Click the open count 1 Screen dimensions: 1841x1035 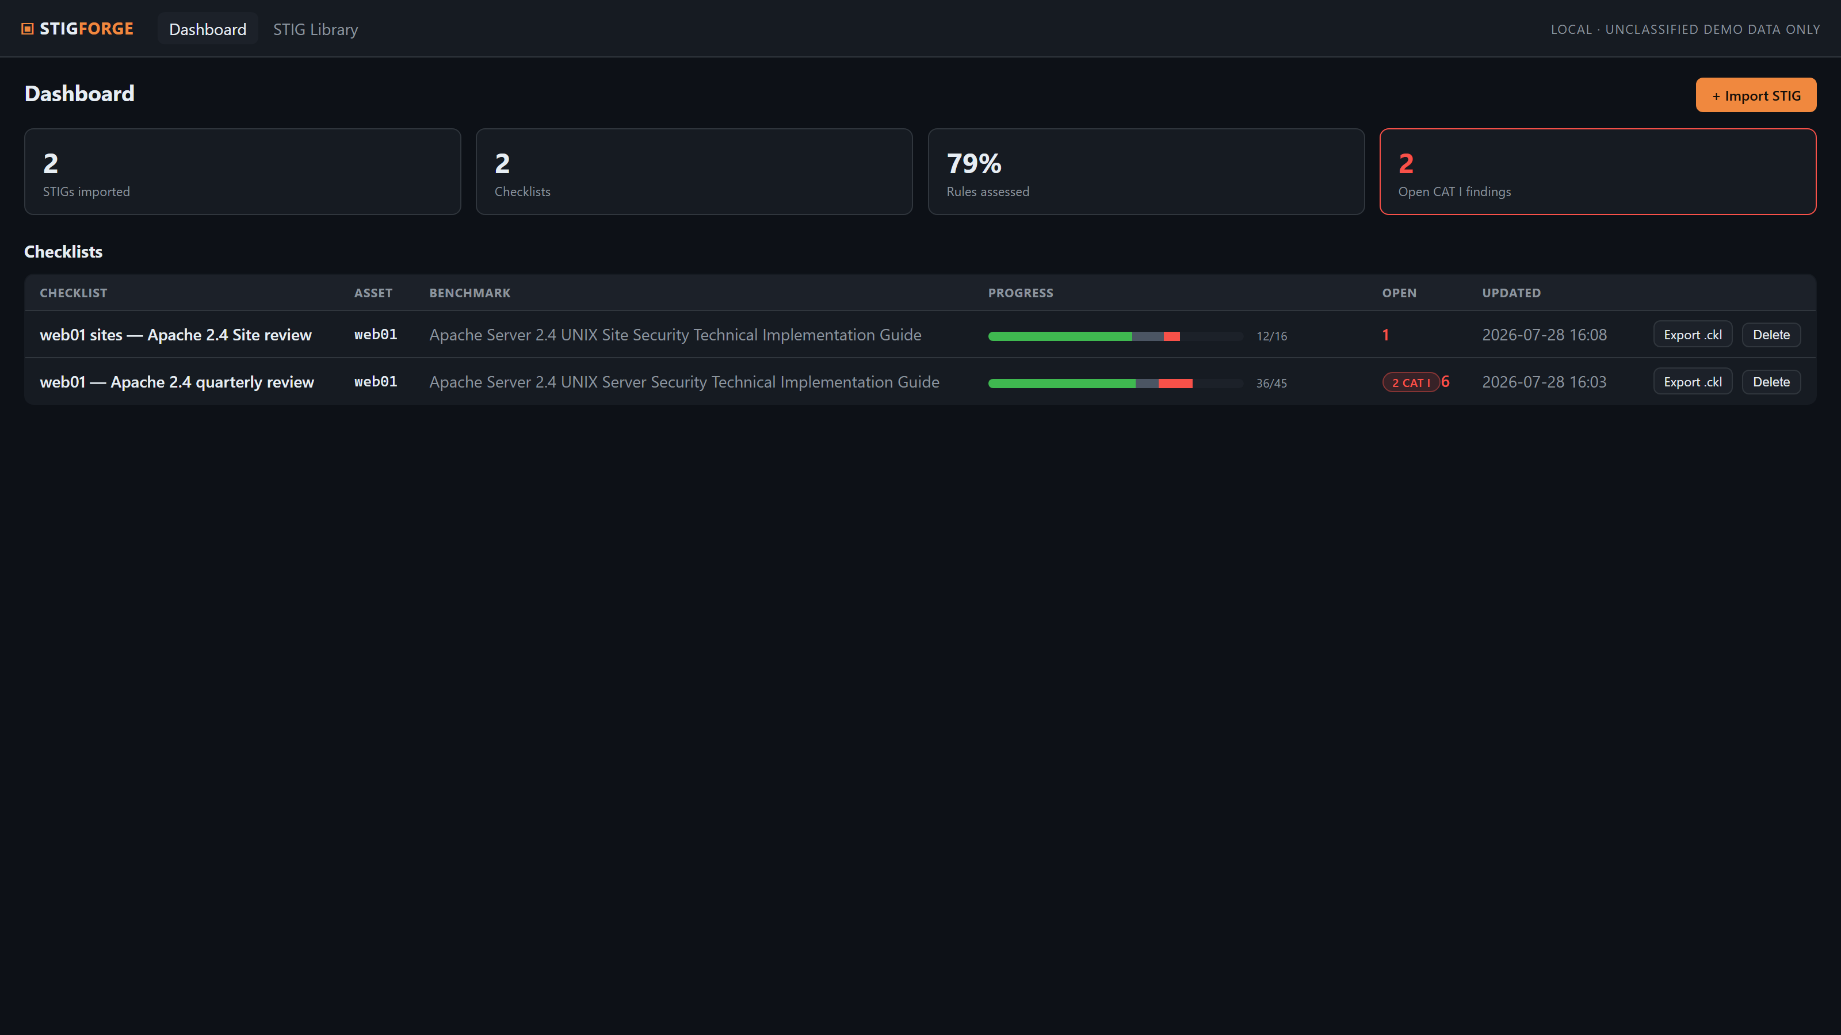[1385, 334]
